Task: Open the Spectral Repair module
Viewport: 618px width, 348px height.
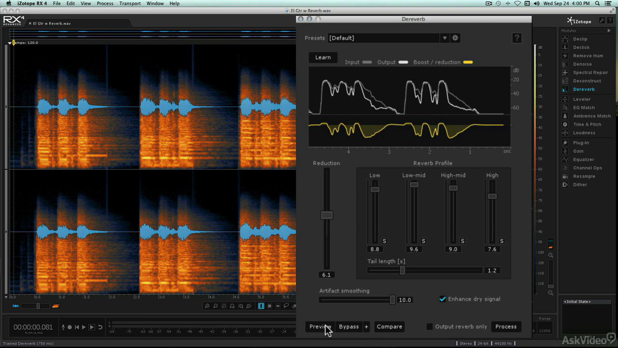Action: tap(590, 72)
